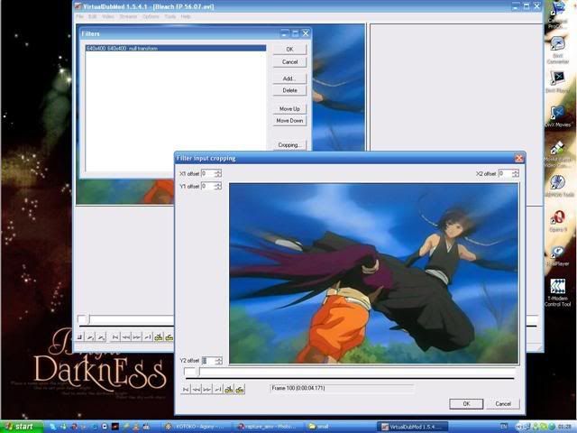577x433 pixels.
Task: Click OK in the Filters dialog
Action: point(289,50)
